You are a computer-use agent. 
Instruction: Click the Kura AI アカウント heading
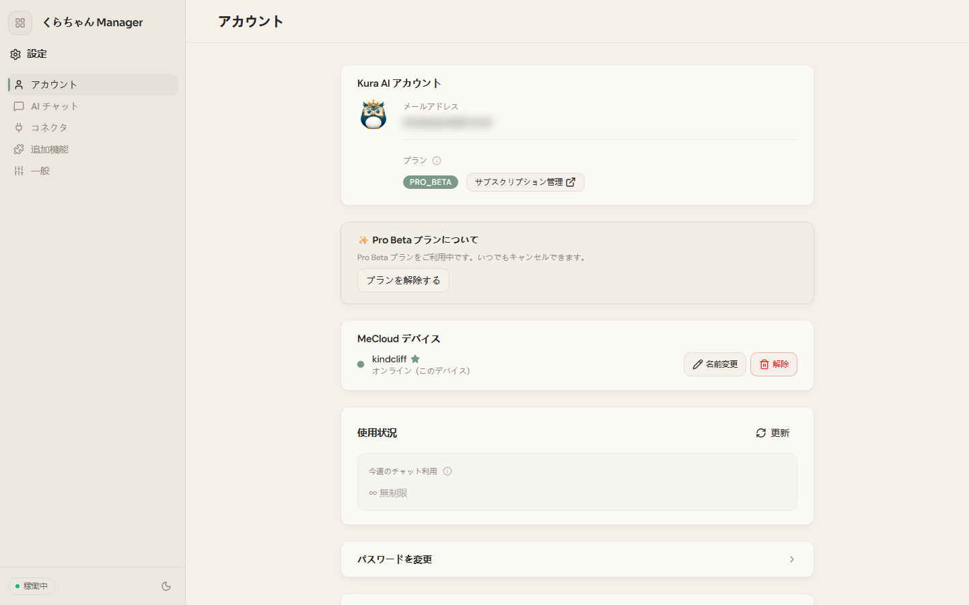pos(399,83)
